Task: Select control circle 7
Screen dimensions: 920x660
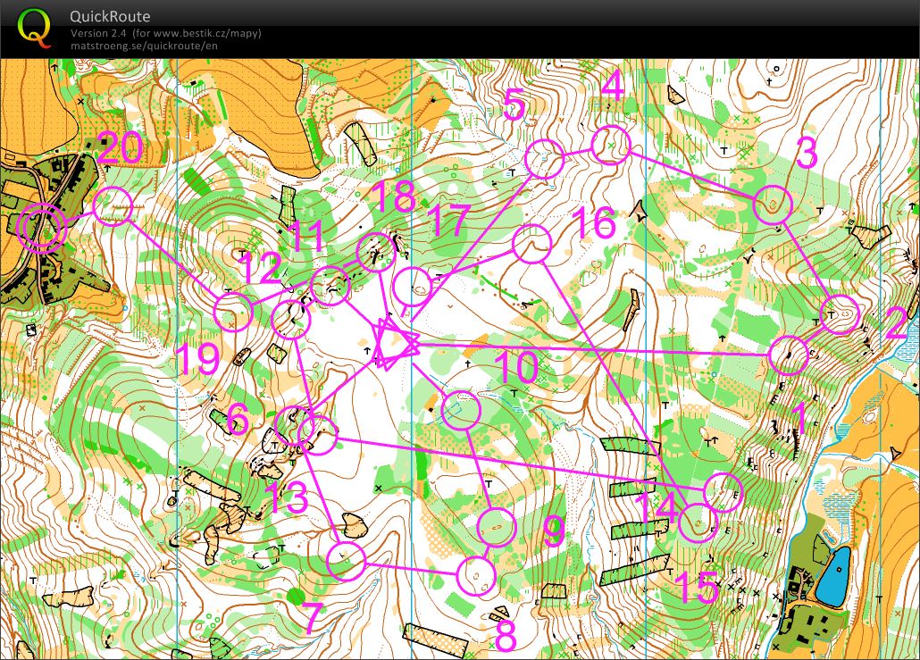Action: 346,560
